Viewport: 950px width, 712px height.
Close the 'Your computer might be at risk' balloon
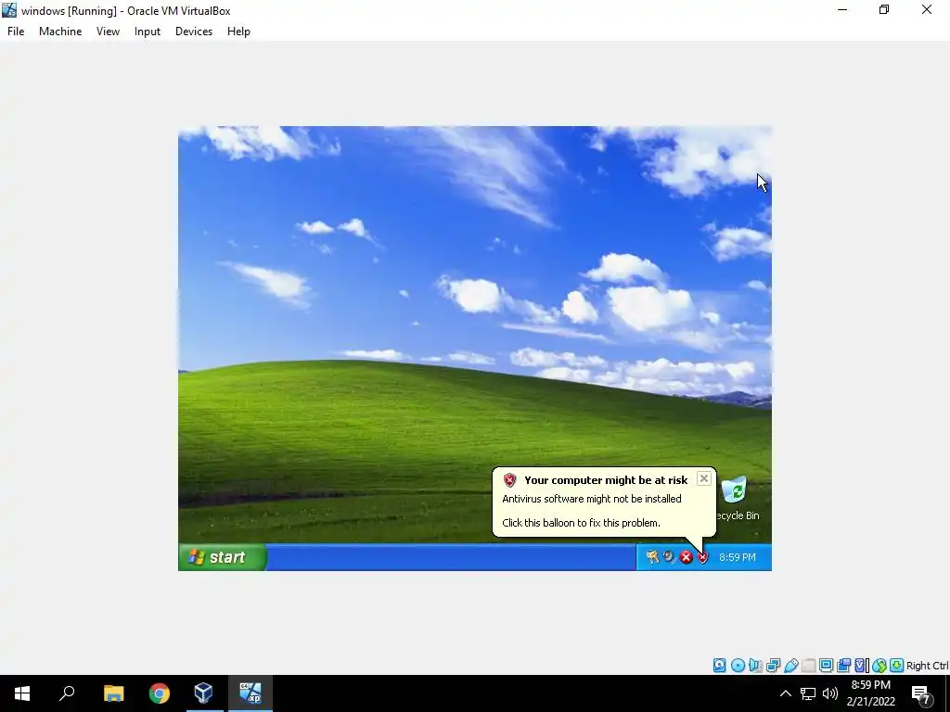pyautogui.click(x=703, y=479)
